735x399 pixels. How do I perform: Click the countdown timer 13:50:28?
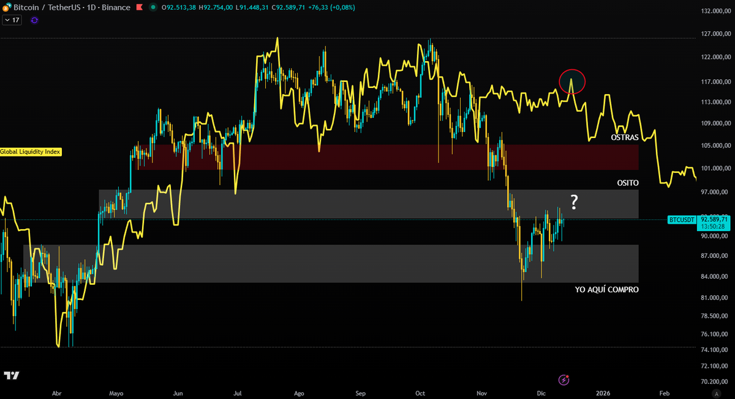click(714, 226)
